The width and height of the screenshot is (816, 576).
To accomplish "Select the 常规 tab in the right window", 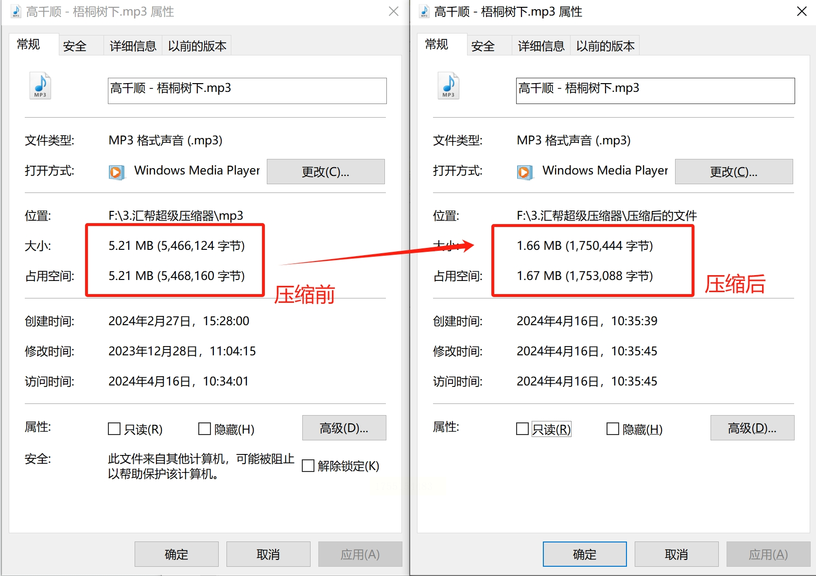I will [442, 45].
